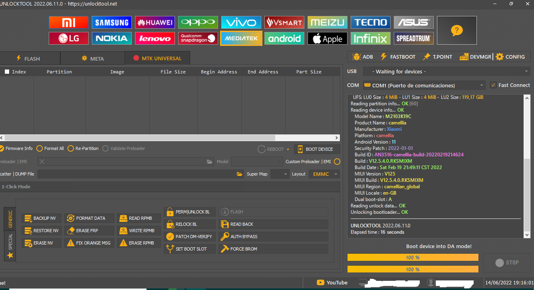Select the Qualcomm Snapdragon icon
This screenshot has width=534, height=290.
pos(198,38)
